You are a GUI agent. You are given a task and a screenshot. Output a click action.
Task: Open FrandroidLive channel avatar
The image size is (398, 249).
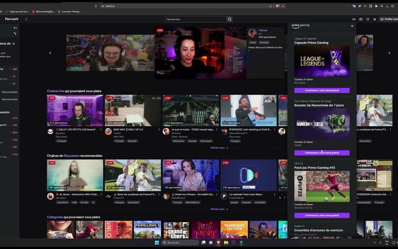coord(224,196)
